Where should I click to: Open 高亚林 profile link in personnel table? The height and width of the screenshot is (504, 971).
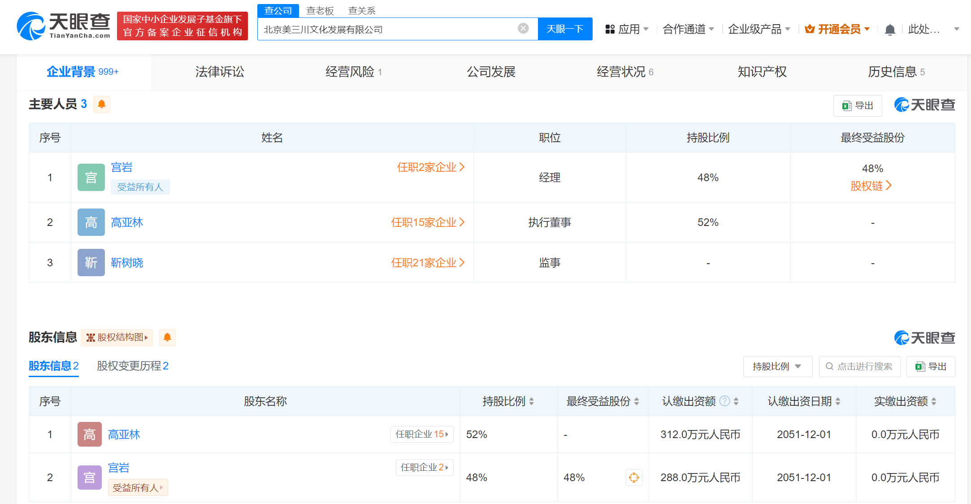pyautogui.click(x=127, y=222)
